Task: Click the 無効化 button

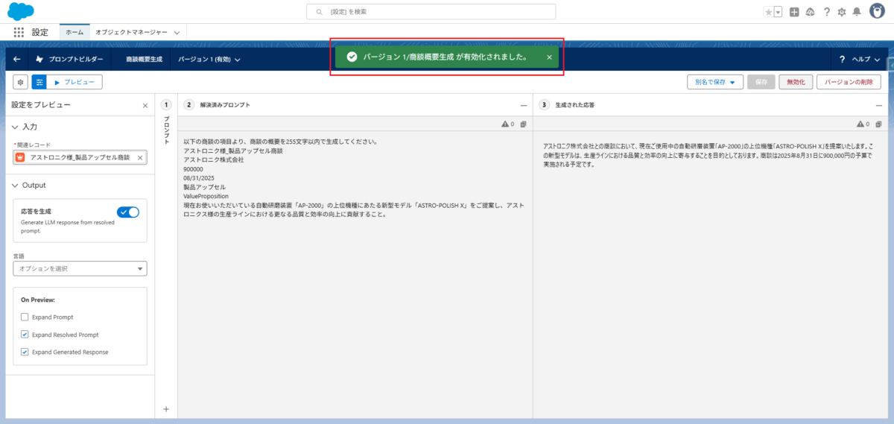Action: tap(796, 82)
